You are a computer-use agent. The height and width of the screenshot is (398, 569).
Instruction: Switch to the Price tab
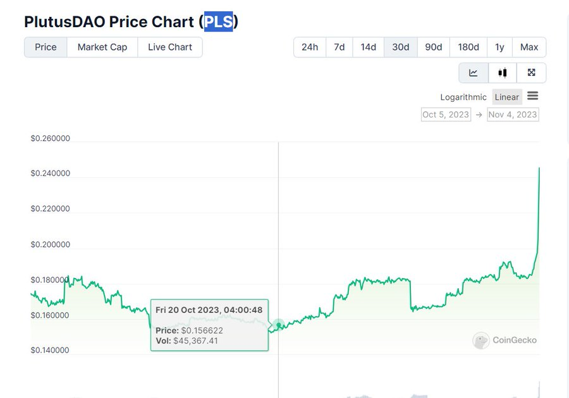(x=46, y=47)
